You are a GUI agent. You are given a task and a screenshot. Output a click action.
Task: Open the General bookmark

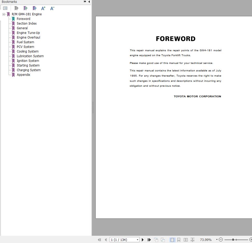(22, 28)
